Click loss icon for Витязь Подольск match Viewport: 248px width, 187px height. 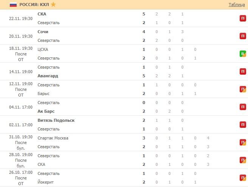coord(243,124)
